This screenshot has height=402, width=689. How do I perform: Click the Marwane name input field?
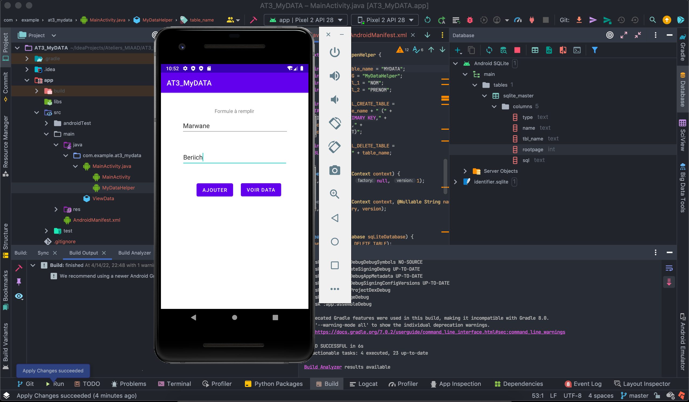(234, 126)
